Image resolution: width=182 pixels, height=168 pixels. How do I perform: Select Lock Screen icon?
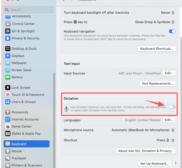pyautogui.click(x=8, y=87)
